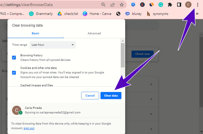Uncheck the Browsing history checkbox
This screenshot has height=134, width=203.
(14, 58)
